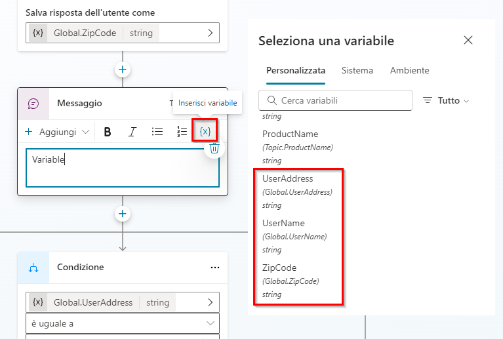Insert a numbered list in the message

click(182, 132)
